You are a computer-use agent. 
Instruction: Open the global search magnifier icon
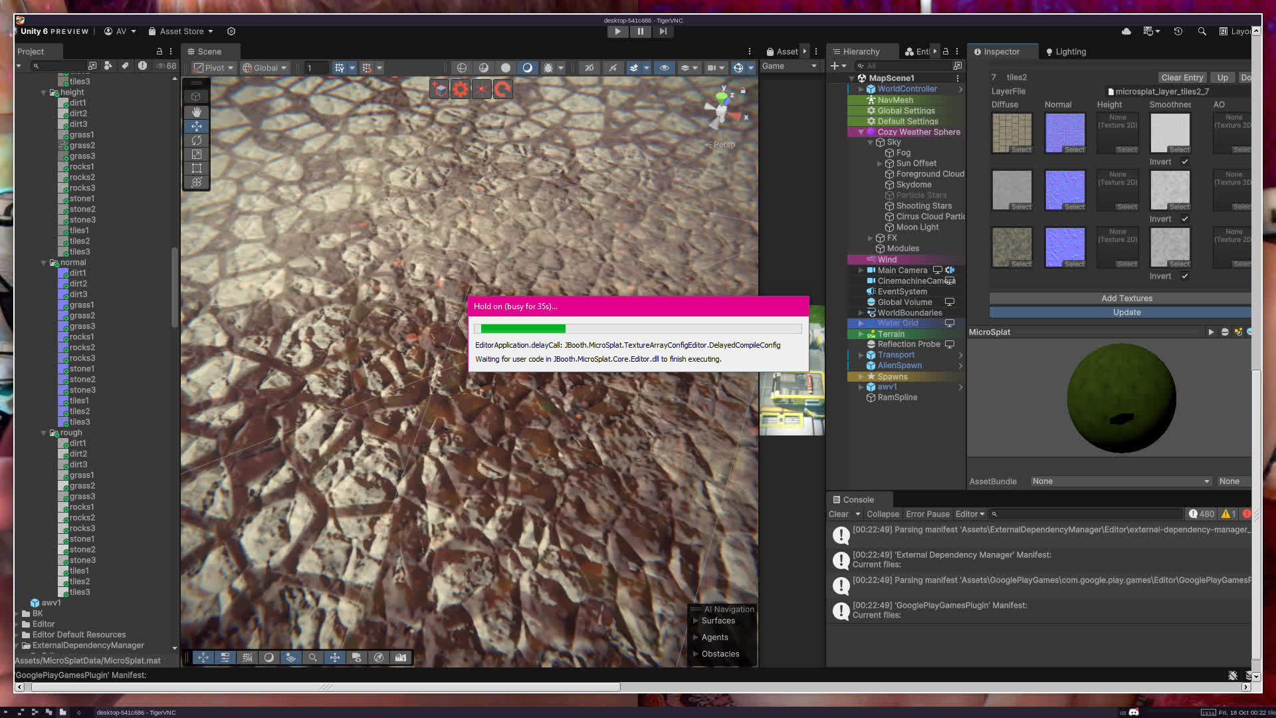[1202, 31]
